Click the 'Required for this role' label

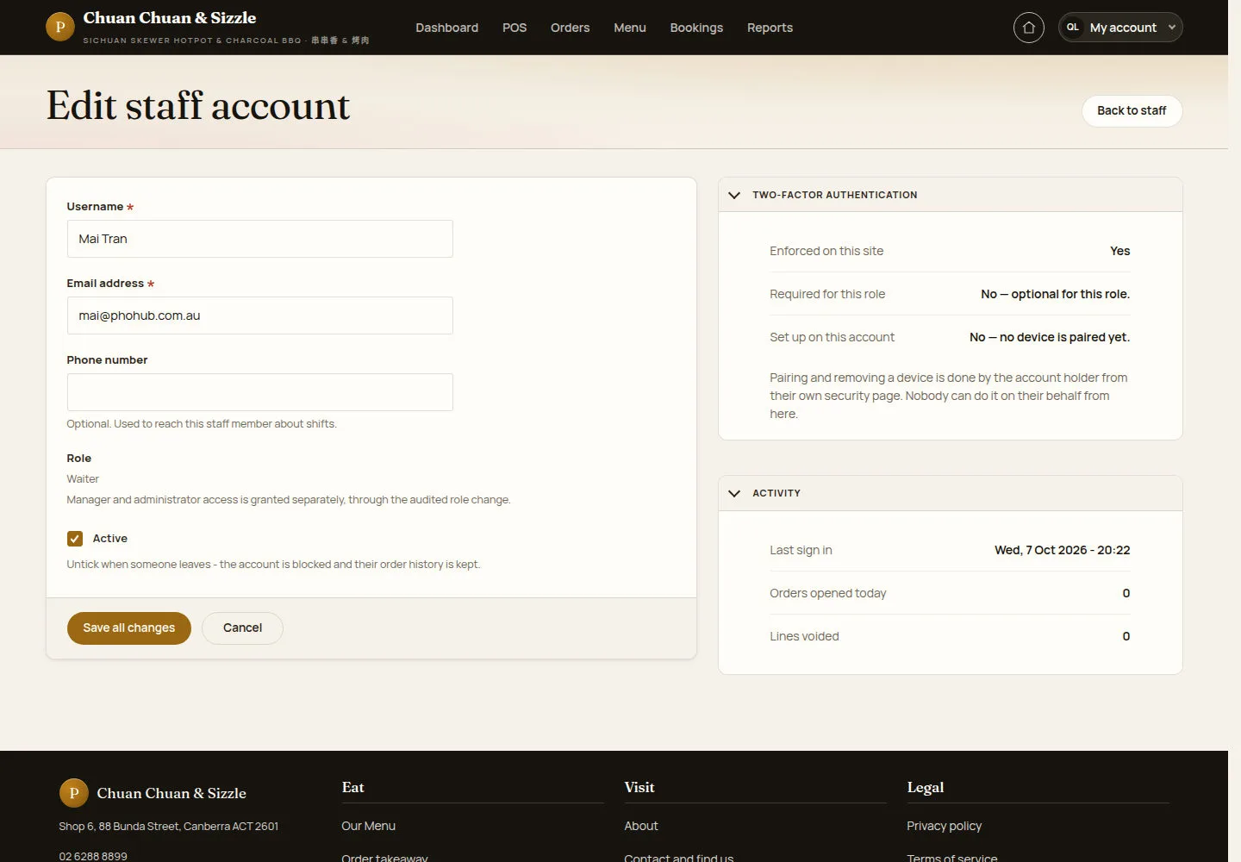click(827, 294)
